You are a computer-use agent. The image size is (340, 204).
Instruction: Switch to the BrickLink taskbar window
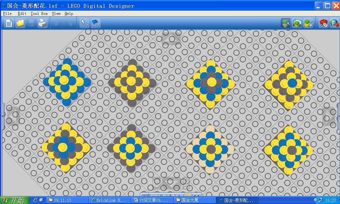[x=110, y=200]
